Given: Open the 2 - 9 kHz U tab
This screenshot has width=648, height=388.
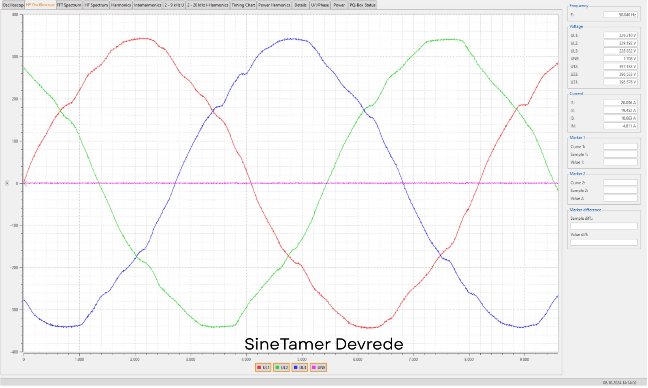Looking at the screenshot, I should click(x=174, y=5).
